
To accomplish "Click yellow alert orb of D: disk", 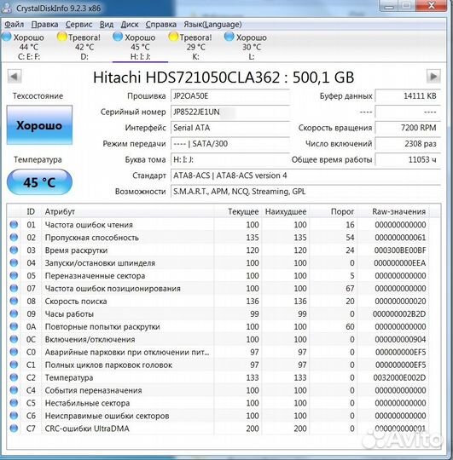I will pyautogui.click(x=62, y=37).
